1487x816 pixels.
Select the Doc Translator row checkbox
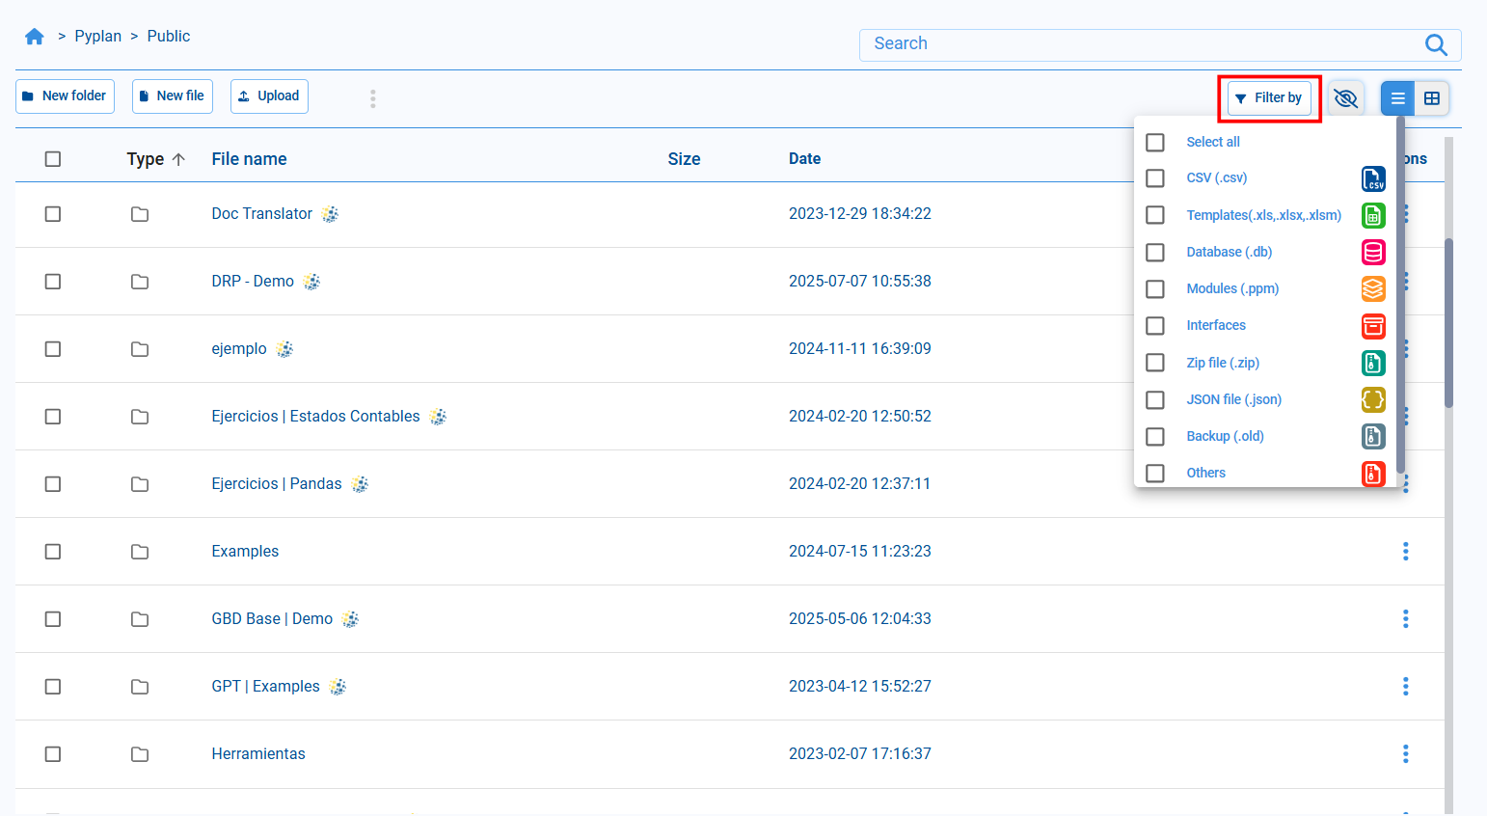tap(53, 214)
